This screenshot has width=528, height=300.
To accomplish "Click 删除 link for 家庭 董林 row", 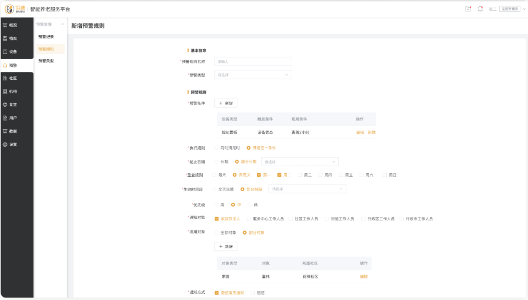I will tap(363, 276).
